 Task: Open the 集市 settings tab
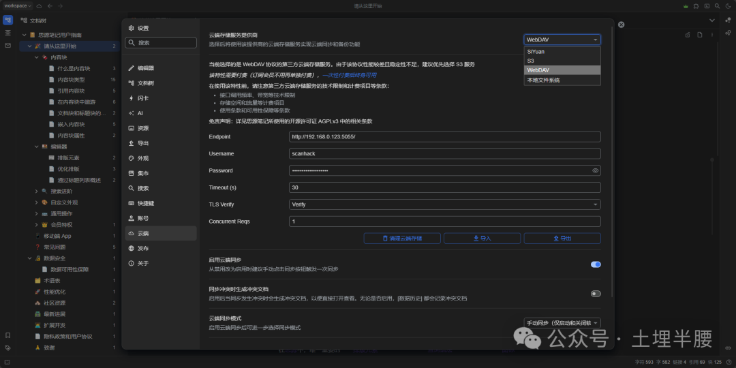(x=161, y=173)
